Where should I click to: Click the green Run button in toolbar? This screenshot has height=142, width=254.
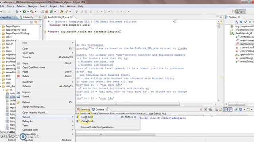tap(24, 11)
